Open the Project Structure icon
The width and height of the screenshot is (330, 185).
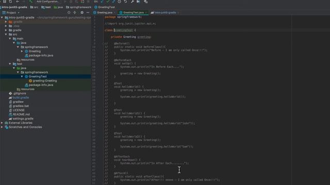[x=139, y=2]
